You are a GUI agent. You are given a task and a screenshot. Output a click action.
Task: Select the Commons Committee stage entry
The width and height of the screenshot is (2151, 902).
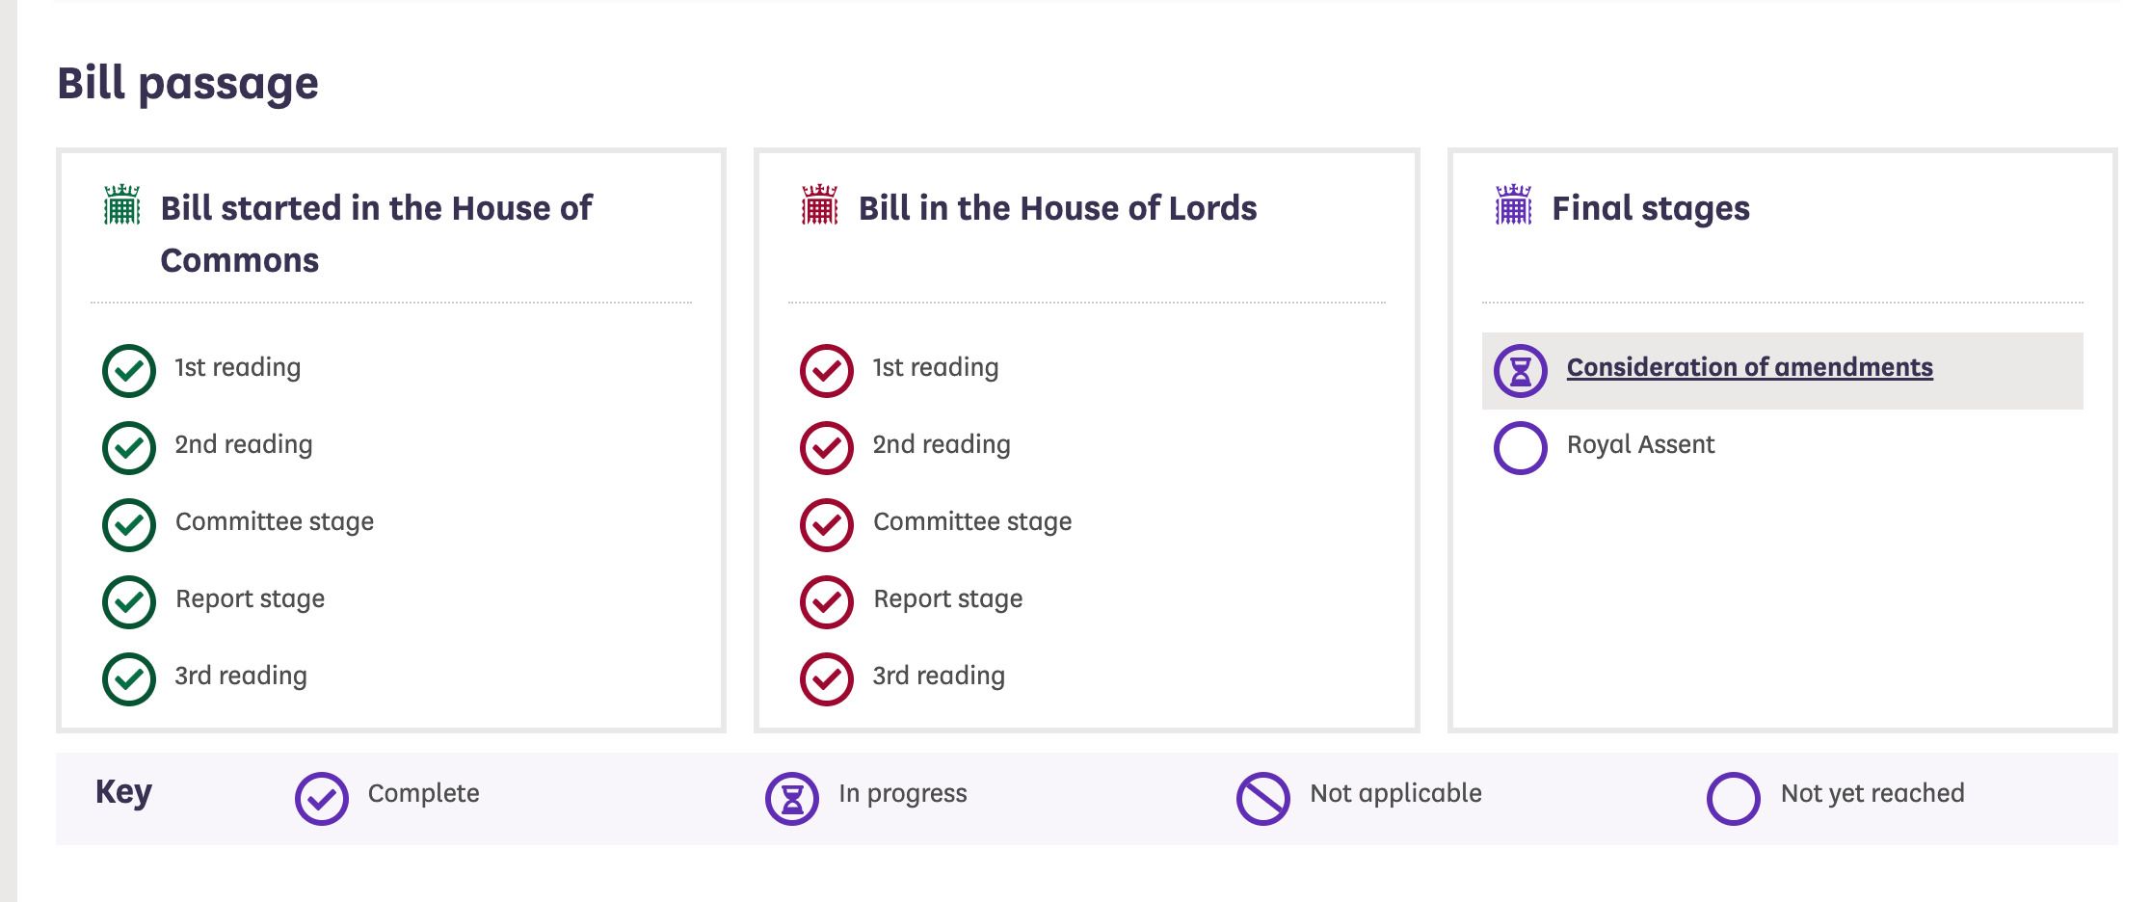tap(274, 521)
